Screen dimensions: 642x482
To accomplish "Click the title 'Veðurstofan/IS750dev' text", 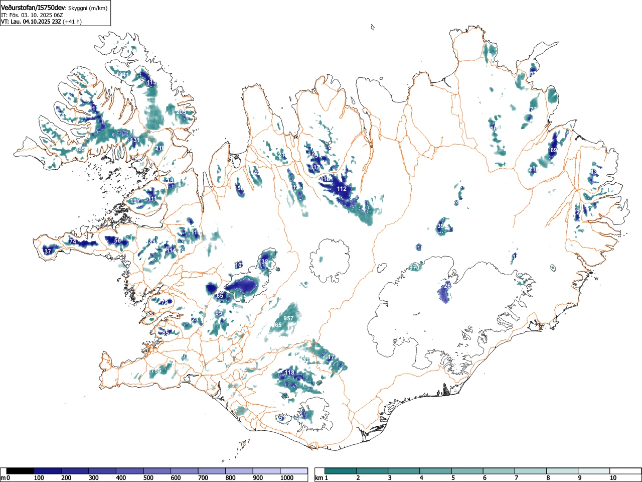I will coord(33,8).
